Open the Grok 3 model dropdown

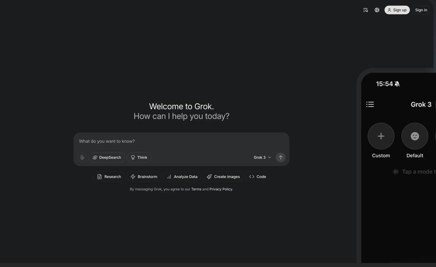click(262, 158)
